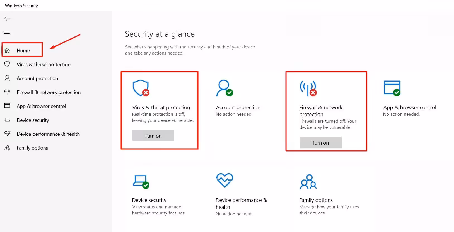Click the Device security laptop icon tile
The image size is (454, 232).
(x=141, y=181)
